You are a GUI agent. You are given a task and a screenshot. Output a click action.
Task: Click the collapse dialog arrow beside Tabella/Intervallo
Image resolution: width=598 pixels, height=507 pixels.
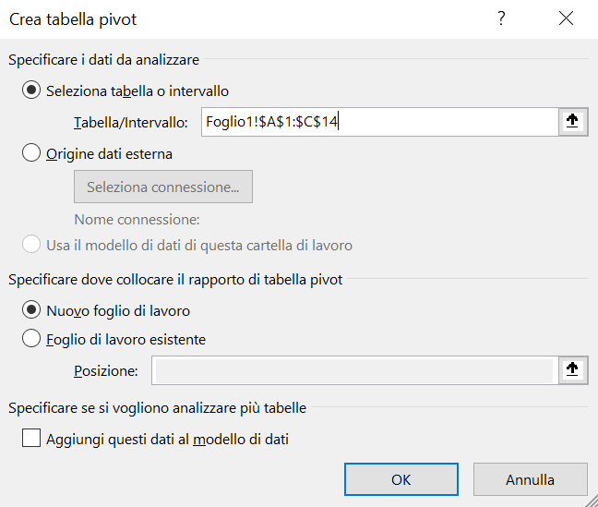pyautogui.click(x=573, y=122)
